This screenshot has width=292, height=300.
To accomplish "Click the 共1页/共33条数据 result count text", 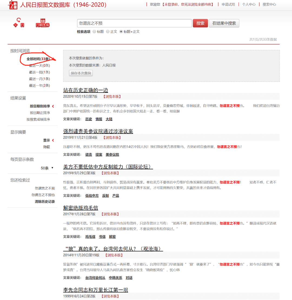I will (263, 39).
